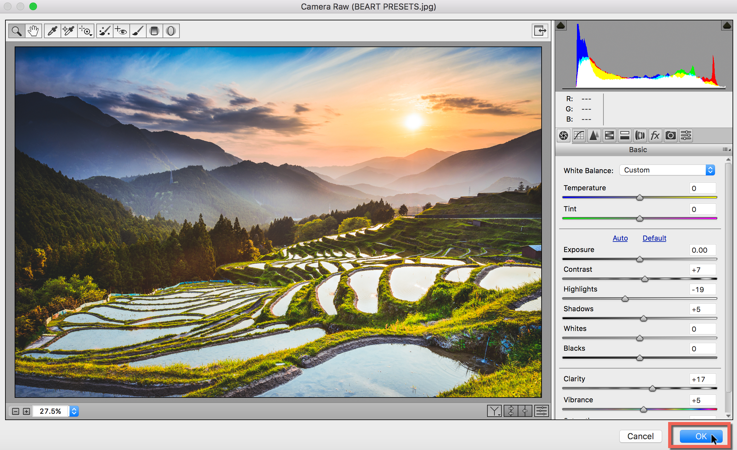Click the Auto tone link
737x450 pixels.
coord(620,238)
